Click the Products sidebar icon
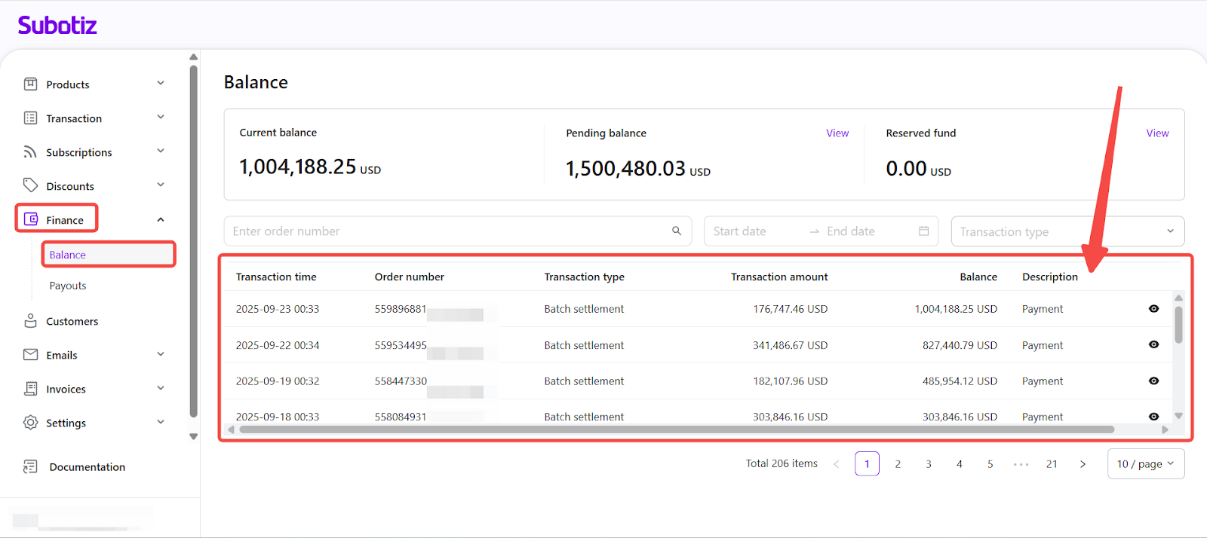 [30, 84]
